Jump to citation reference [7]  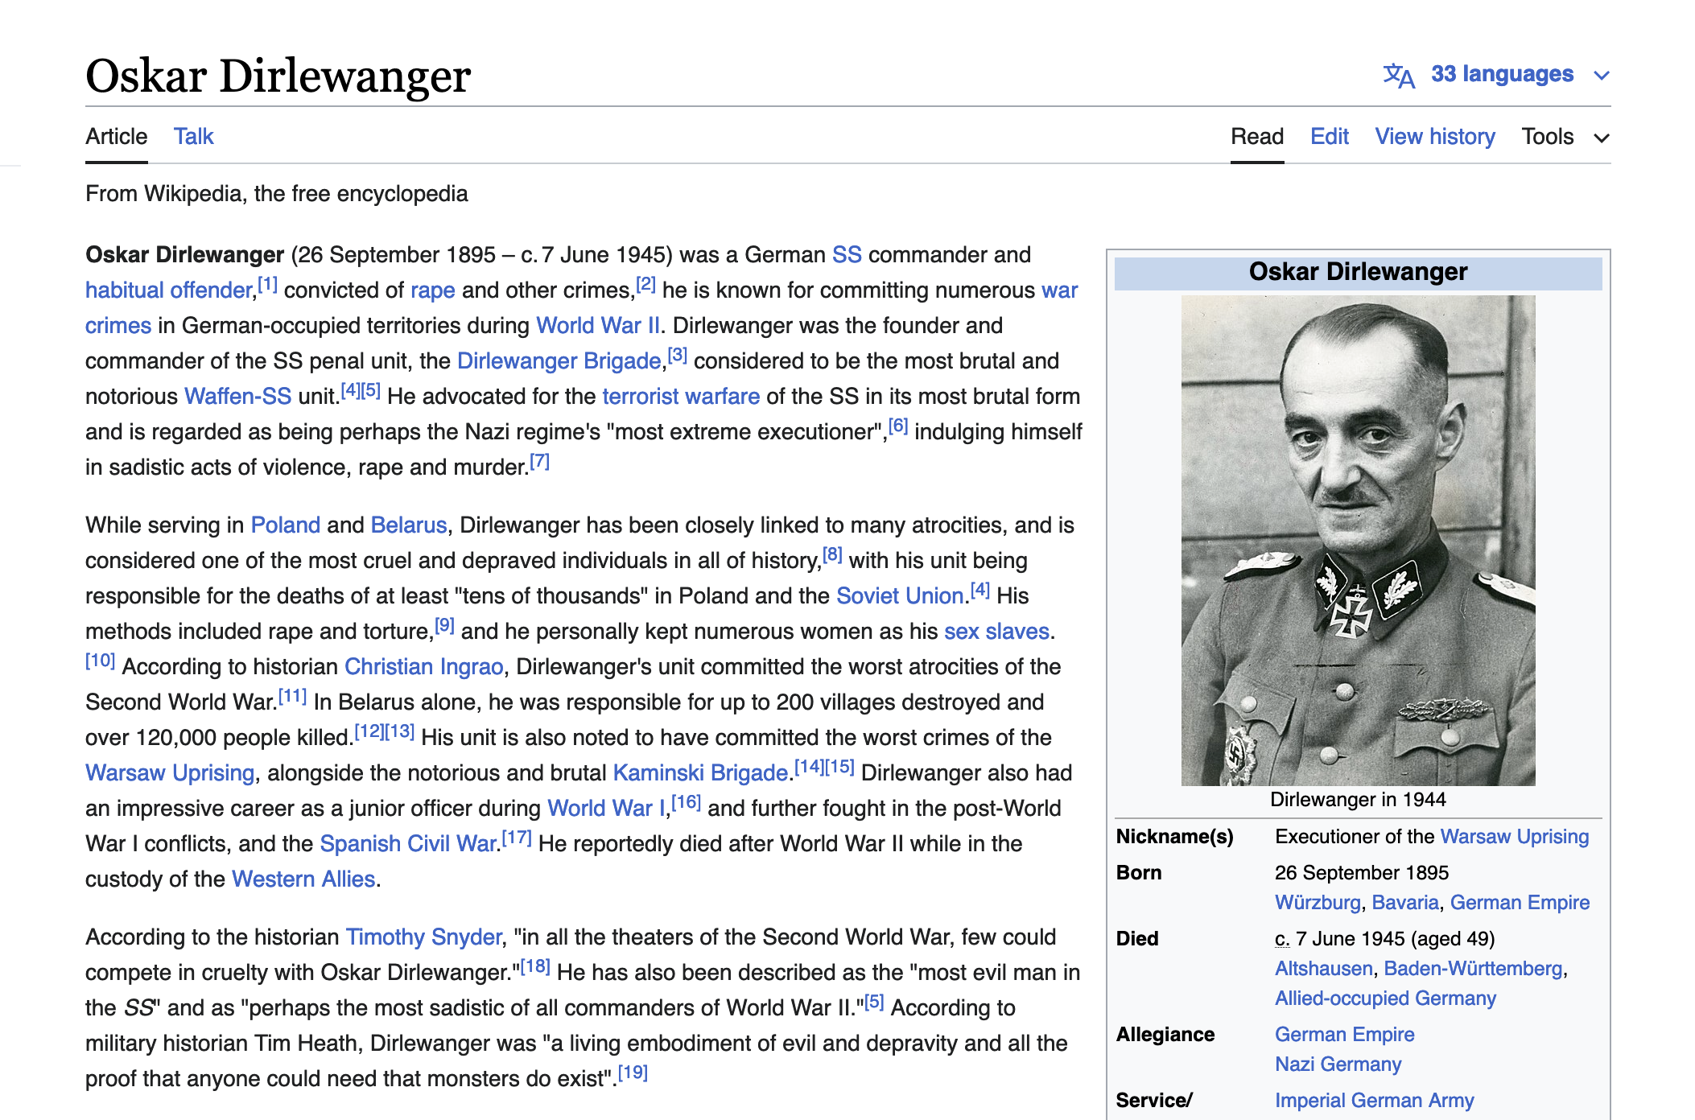click(x=539, y=461)
